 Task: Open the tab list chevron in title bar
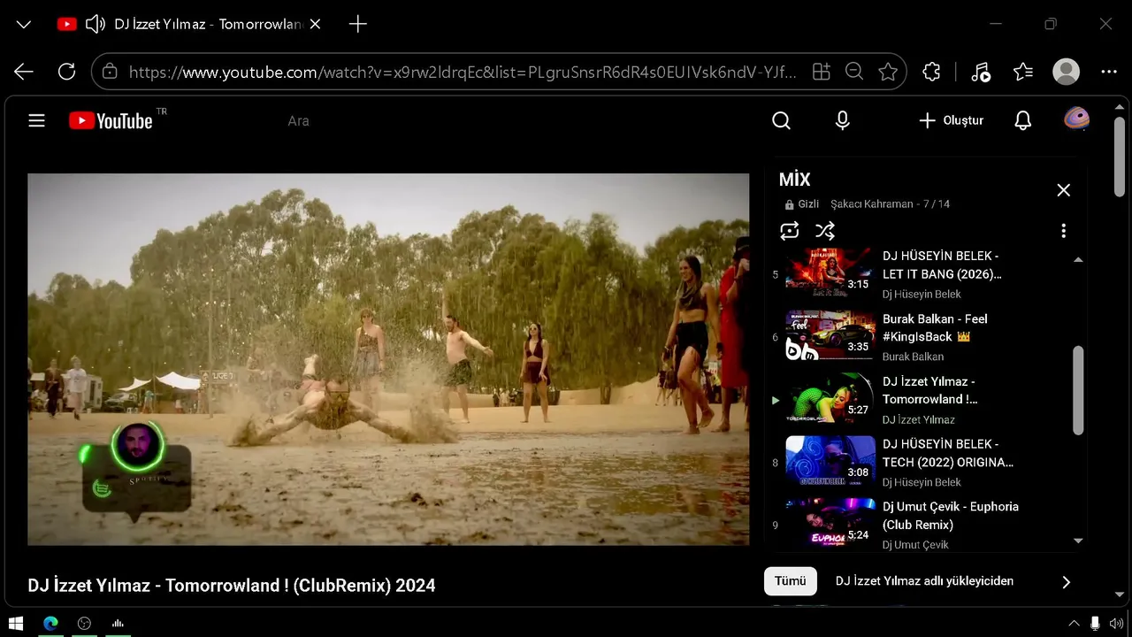(x=24, y=24)
